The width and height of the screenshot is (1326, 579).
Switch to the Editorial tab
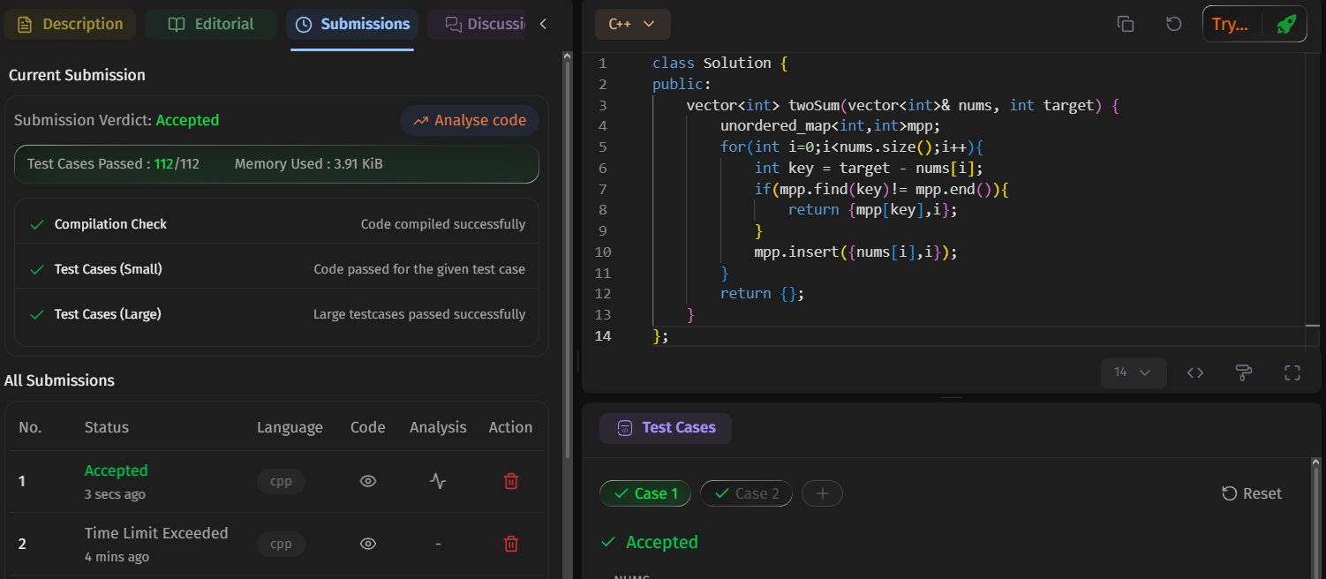pyautogui.click(x=212, y=25)
